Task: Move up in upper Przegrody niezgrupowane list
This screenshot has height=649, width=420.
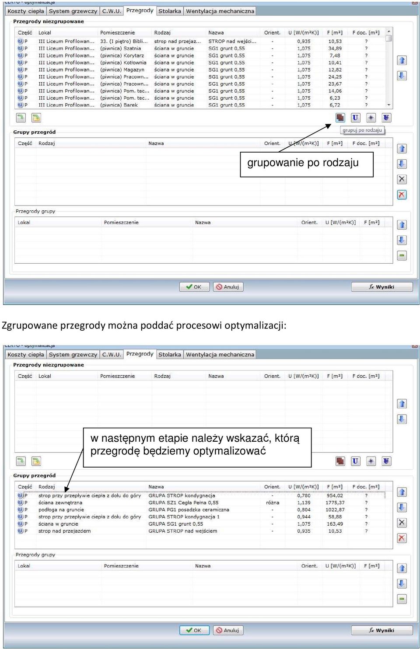Action: [x=402, y=60]
